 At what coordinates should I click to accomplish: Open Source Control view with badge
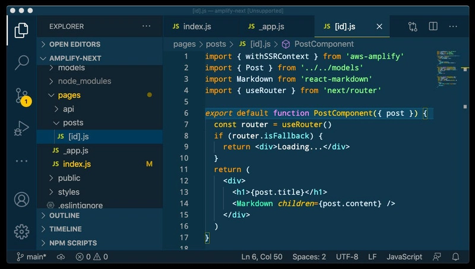coord(23,97)
